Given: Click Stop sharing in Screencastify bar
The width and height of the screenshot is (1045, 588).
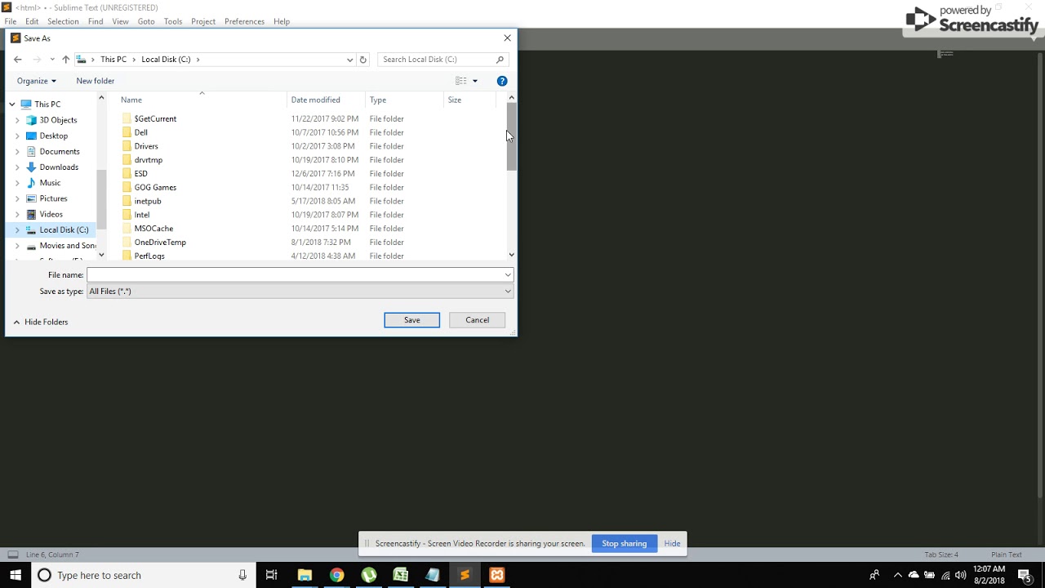Looking at the screenshot, I should [625, 544].
